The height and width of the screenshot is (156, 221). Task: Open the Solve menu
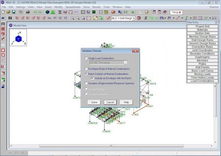coord(86,7)
